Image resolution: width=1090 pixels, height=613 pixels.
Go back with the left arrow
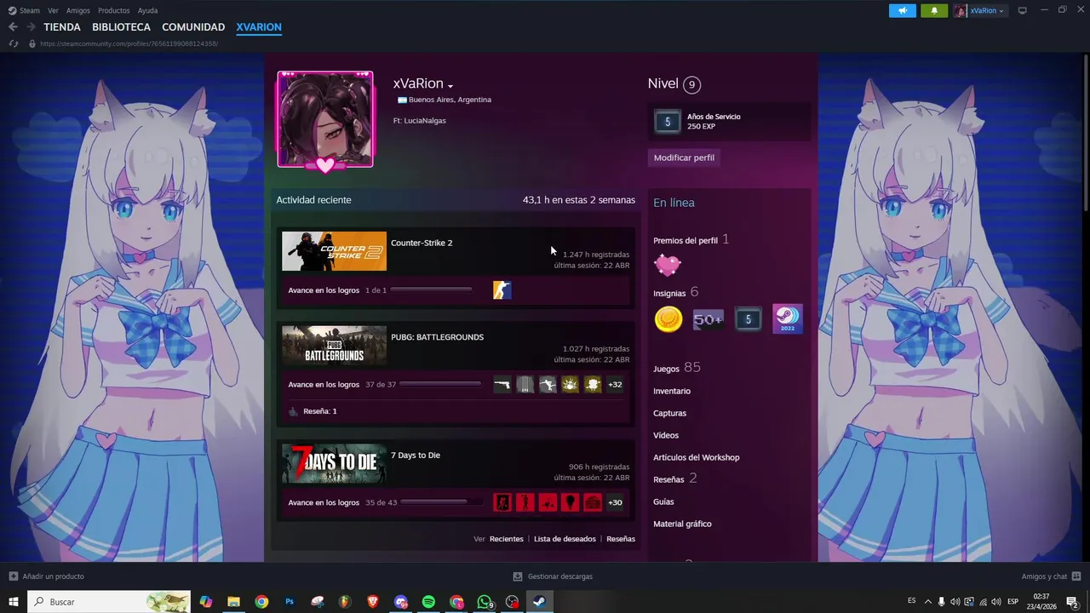tap(13, 27)
